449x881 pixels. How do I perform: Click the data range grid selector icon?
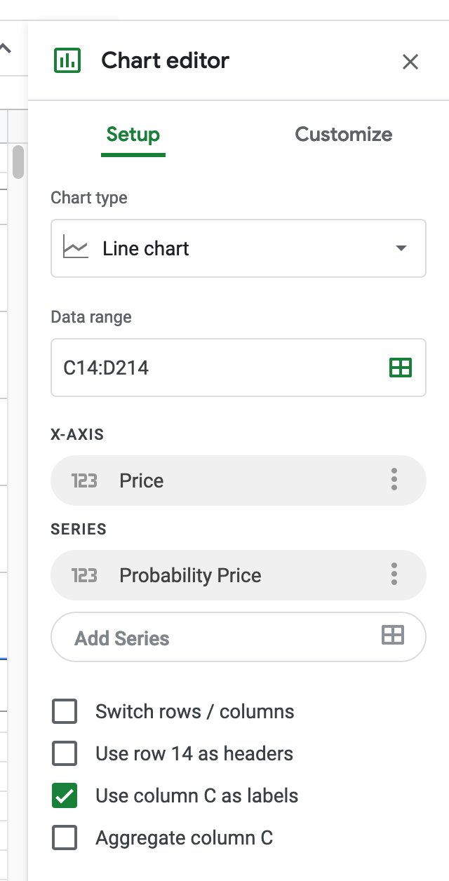pos(401,368)
